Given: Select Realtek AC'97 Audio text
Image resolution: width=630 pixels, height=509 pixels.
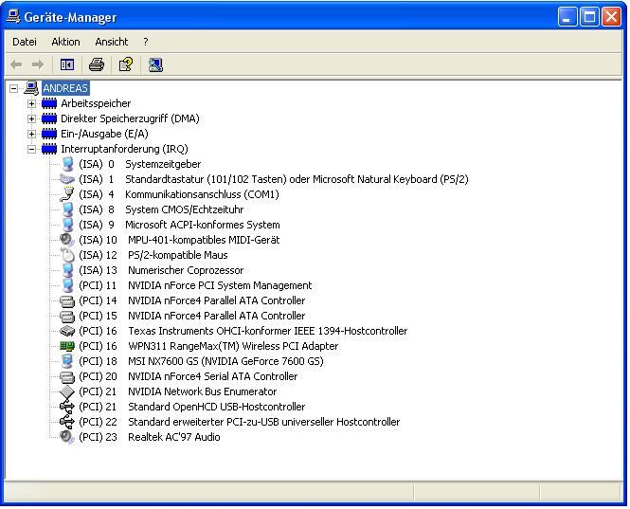Looking at the screenshot, I should [174, 437].
